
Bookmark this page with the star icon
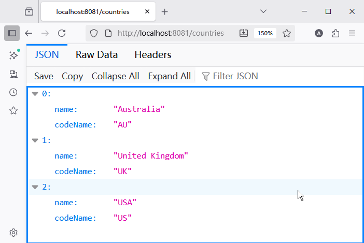pyautogui.click(x=287, y=33)
